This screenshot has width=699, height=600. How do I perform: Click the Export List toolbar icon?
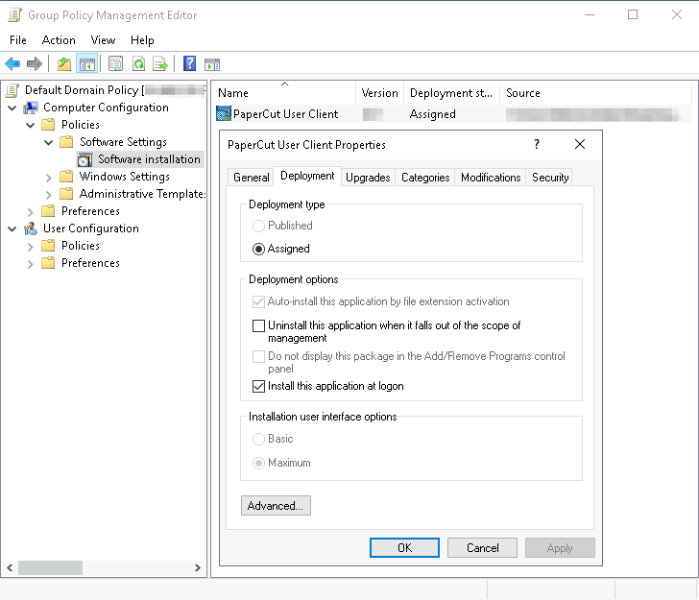160,64
